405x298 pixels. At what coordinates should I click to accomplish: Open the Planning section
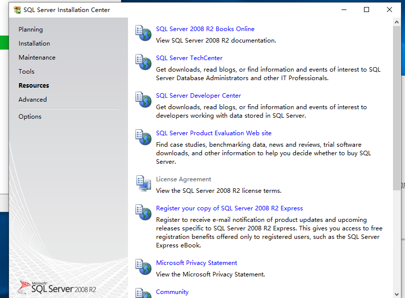(x=30, y=30)
